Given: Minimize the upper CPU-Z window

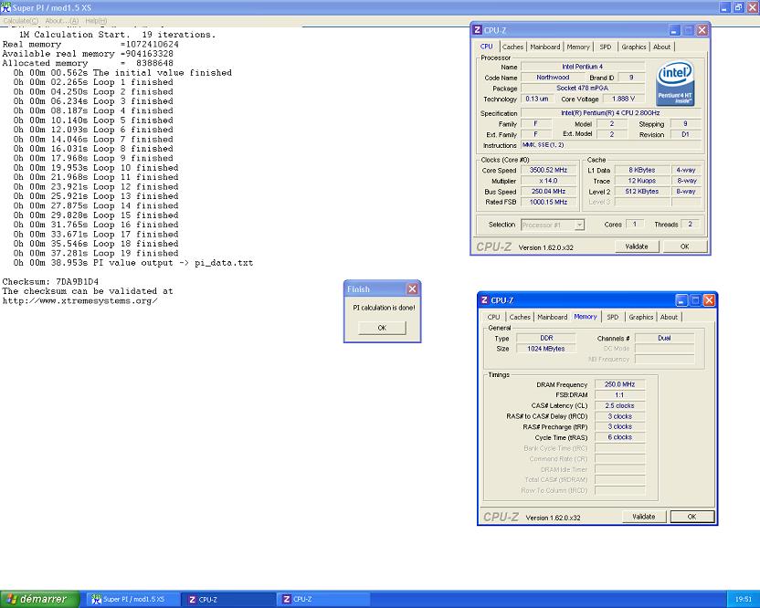Looking at the screenshot, I should pos(674,30).
